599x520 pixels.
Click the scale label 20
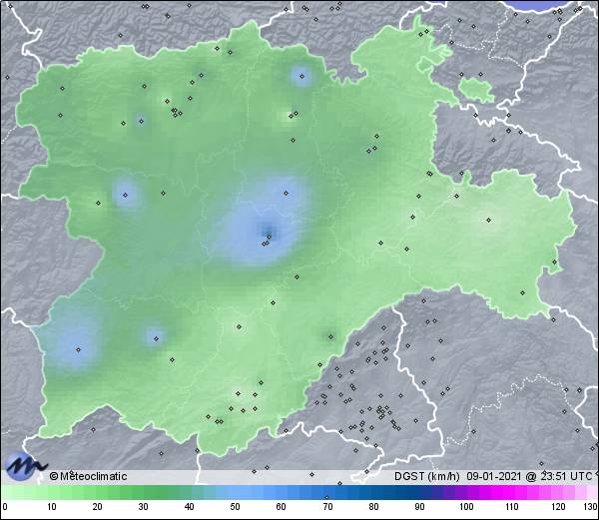(x=98, y=507)
